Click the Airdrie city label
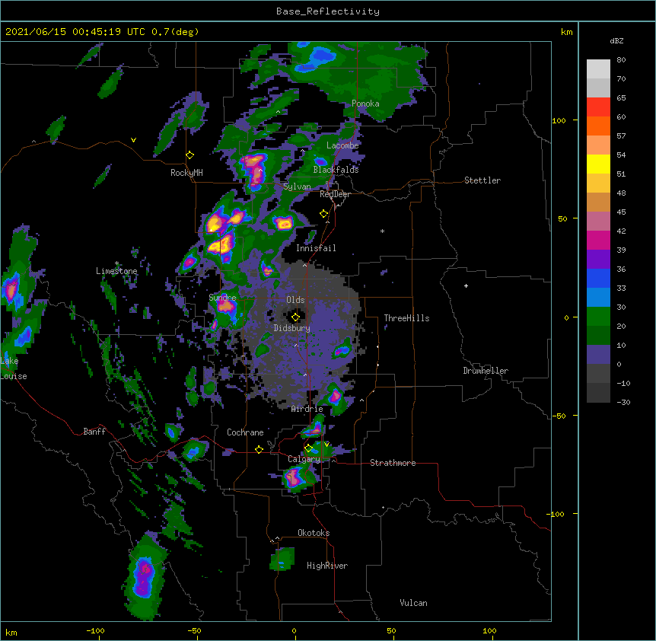 pos(307,409)
